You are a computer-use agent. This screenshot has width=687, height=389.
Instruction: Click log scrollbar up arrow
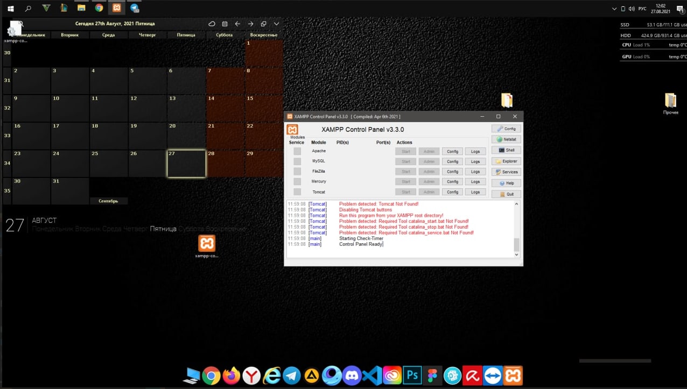pos(517,204)
